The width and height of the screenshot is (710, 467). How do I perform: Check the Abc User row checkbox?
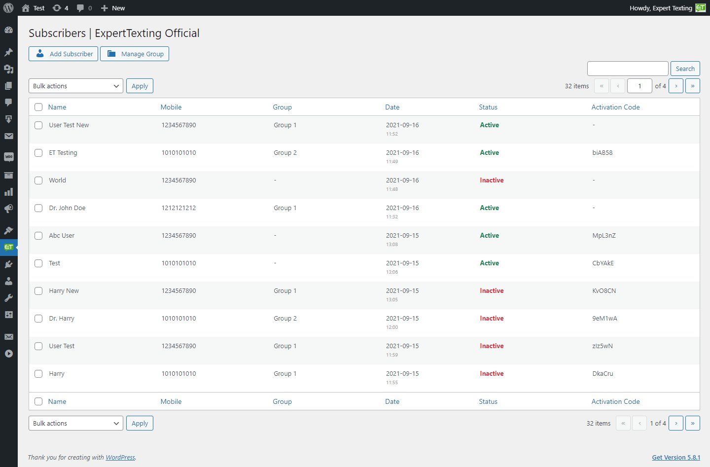click(38, 236)
